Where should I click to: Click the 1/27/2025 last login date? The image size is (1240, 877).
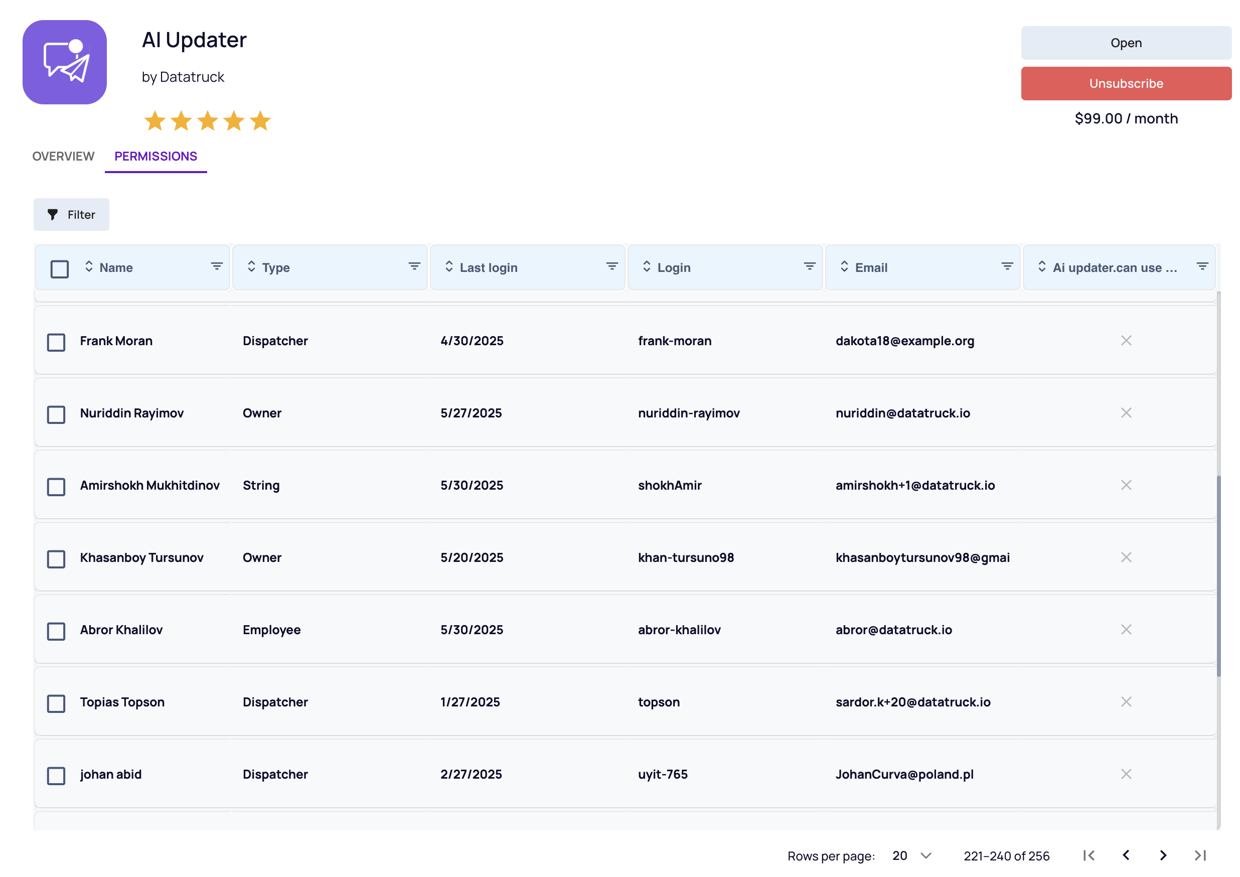point(470,702)
